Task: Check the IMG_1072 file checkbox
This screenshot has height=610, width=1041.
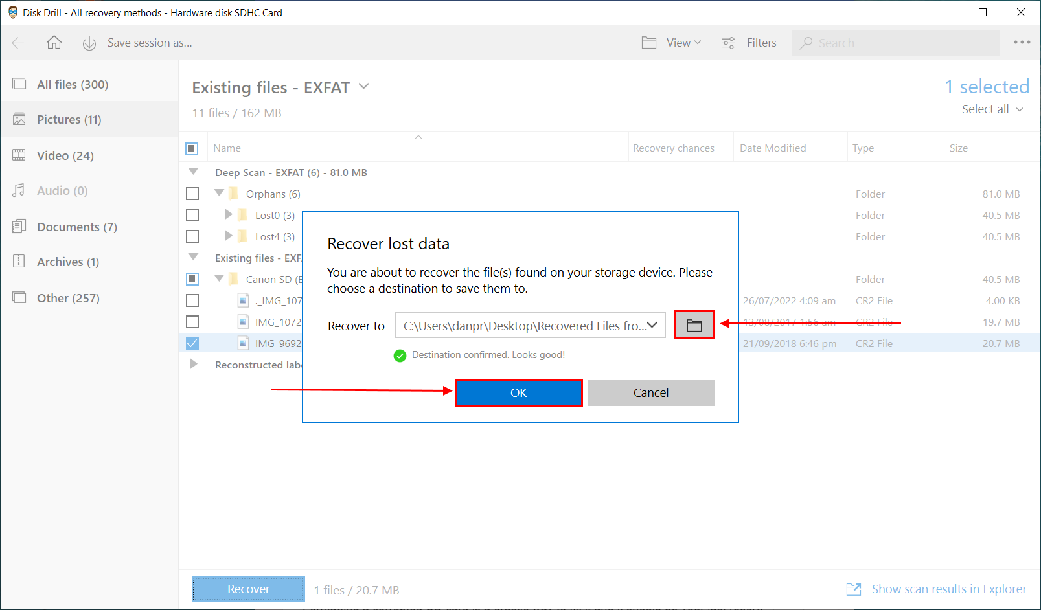Action: (x=192, y=322)
